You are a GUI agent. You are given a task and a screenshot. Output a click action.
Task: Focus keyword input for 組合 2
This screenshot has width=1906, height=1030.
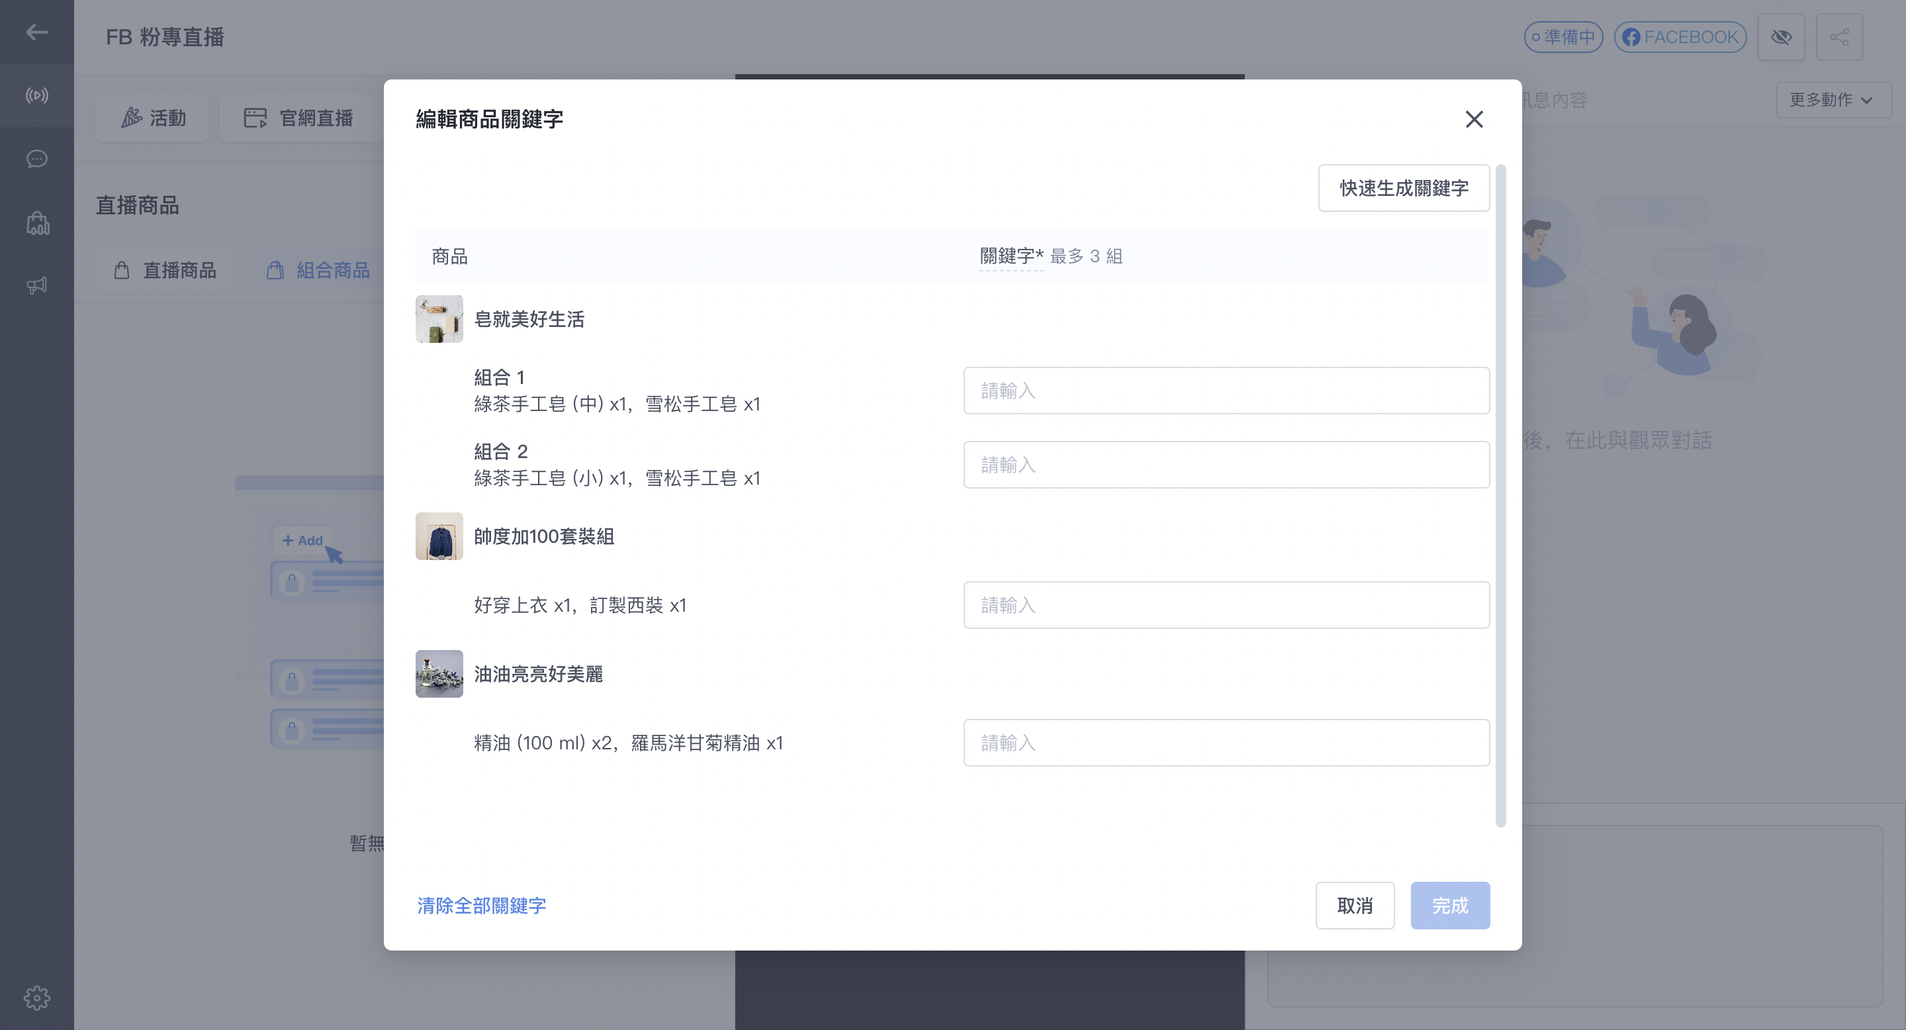click(1226, 465)
